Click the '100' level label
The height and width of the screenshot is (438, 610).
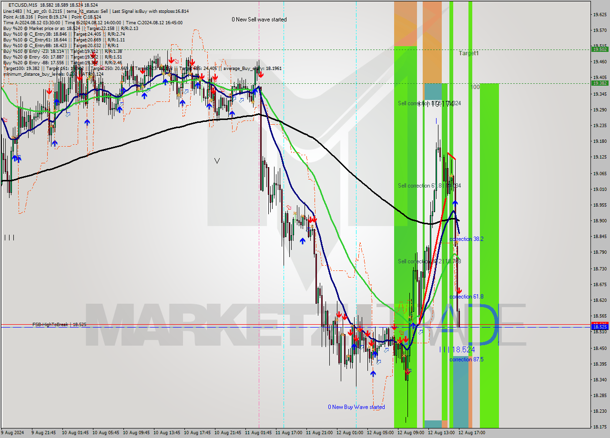[475, 87]
